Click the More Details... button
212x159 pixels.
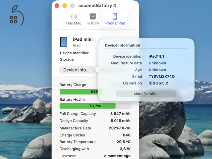click(146, 94)
